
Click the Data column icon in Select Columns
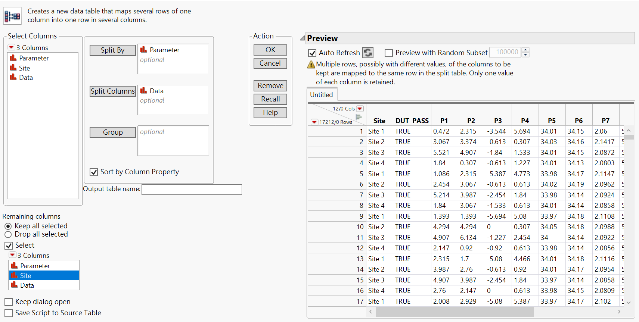[x=13, y=77]
